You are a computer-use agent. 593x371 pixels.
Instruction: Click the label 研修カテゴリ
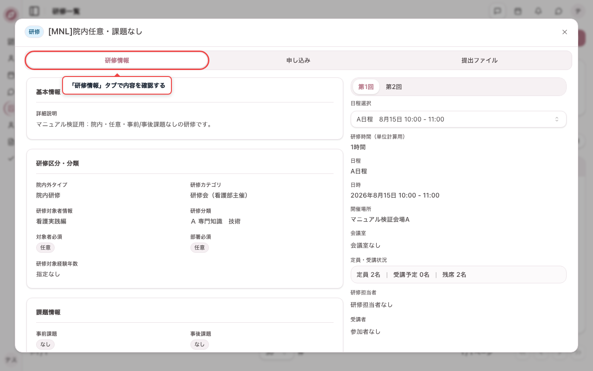(206, 185)
